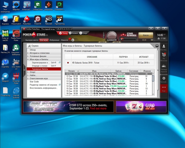
Task: Open the AmericasCardroom desktop shortcut
Action: coord(27,6)
